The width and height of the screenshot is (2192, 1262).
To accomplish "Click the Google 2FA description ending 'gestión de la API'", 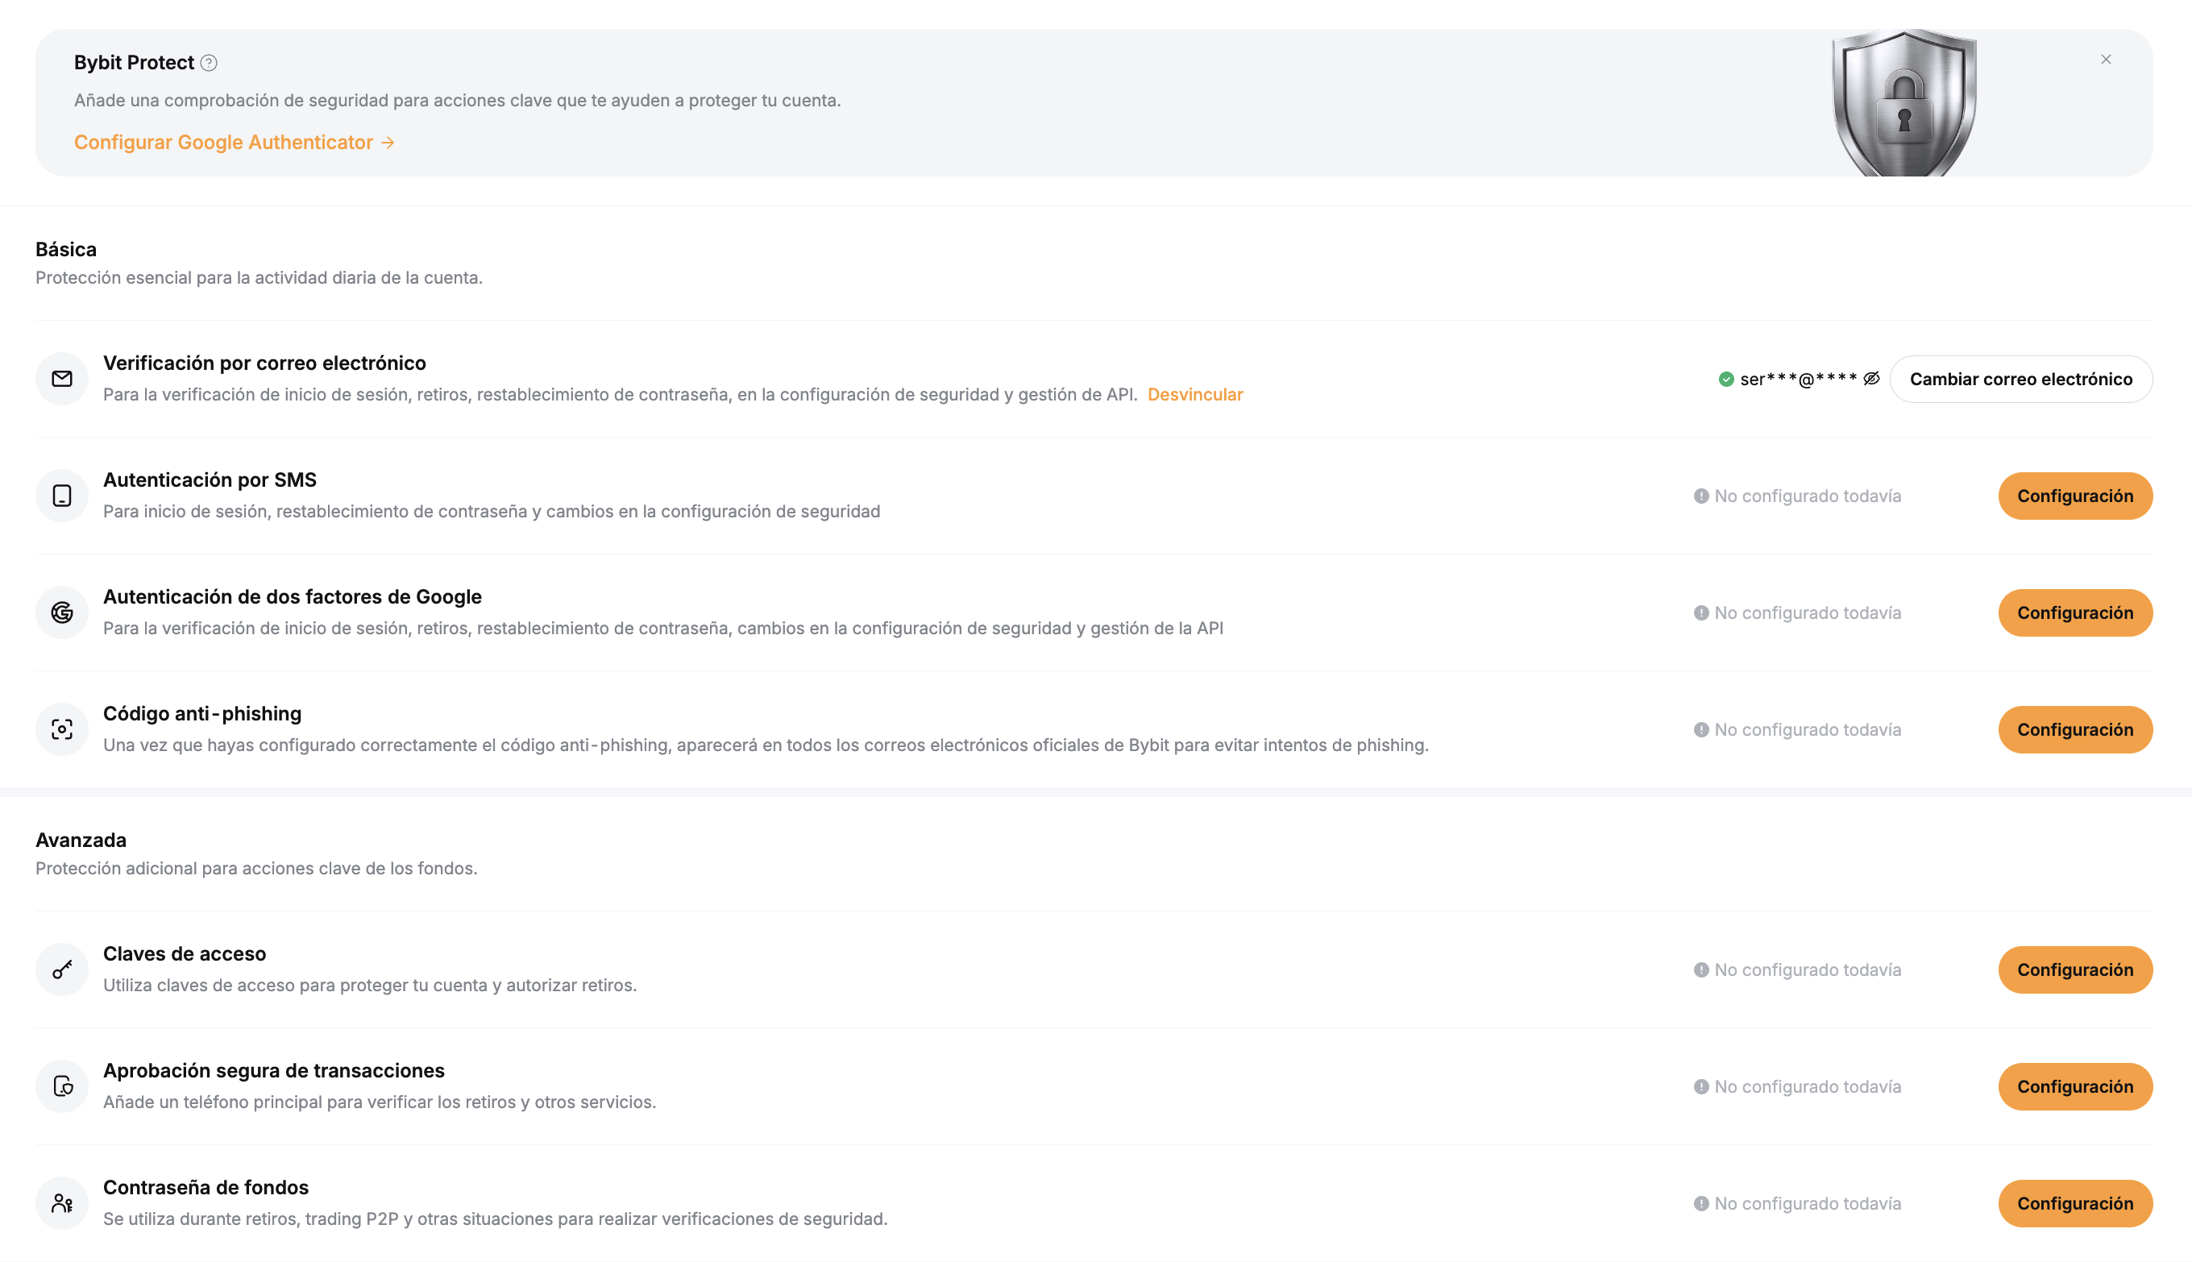I will pyautogui.click(x=663, y=629).
